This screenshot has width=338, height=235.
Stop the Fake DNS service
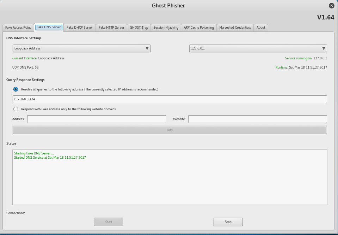coord(228,222)
